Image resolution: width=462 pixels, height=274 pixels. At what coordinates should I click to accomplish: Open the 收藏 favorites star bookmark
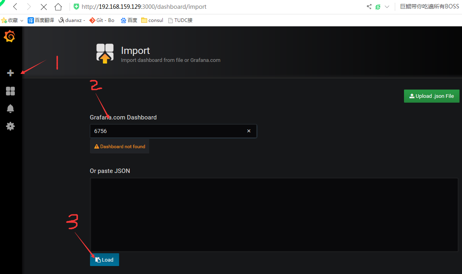click(x=10, y=20)
